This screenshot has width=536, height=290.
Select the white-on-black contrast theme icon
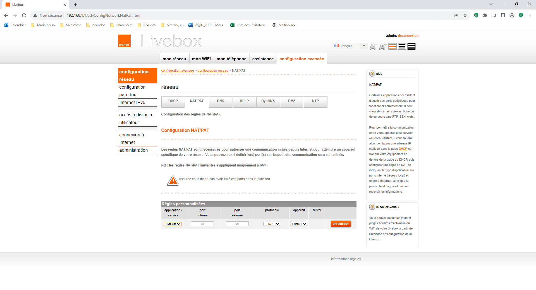click(x=411, y=47)
